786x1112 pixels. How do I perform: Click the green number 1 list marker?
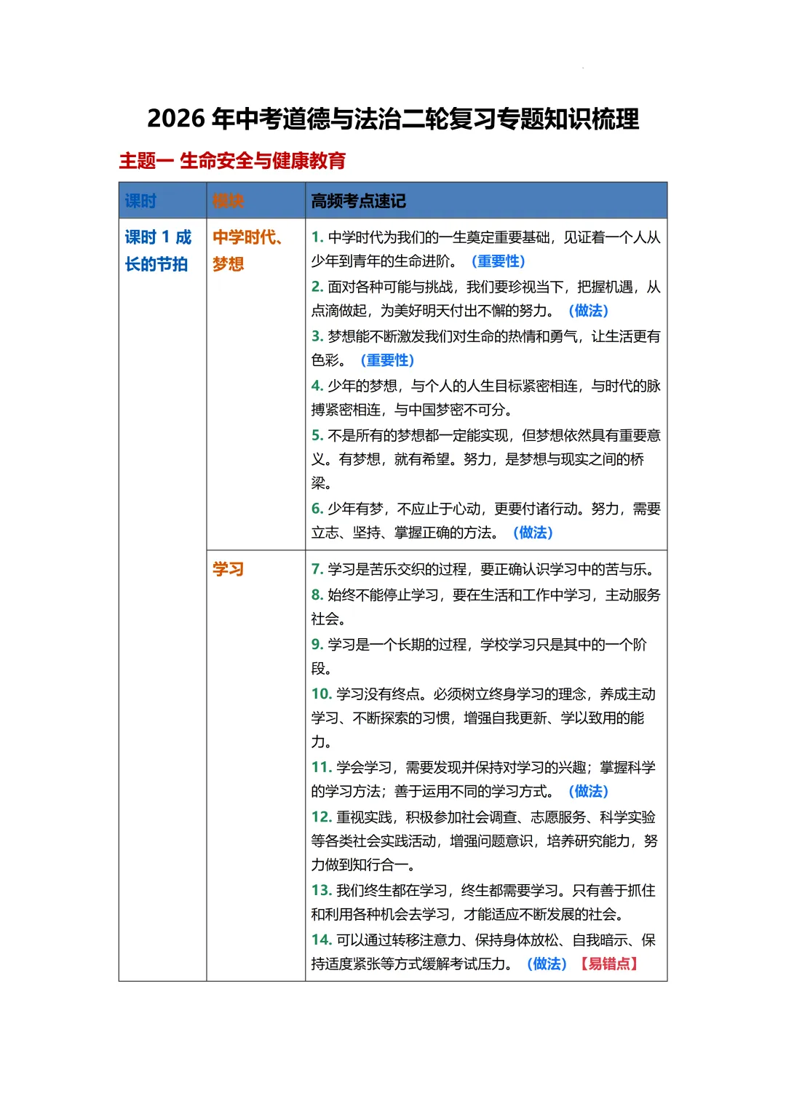(316, 236)
